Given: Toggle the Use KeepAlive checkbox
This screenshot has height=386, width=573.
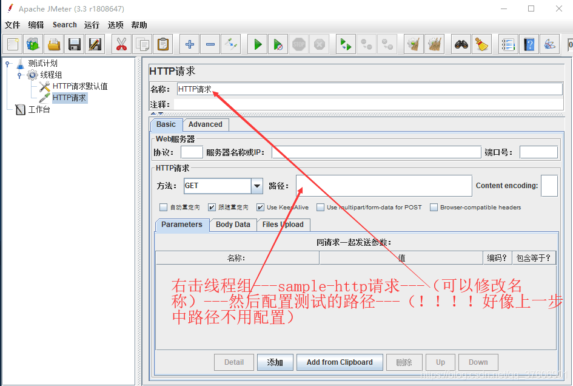Looking at the screenshot, I should (x=260, y=208).
